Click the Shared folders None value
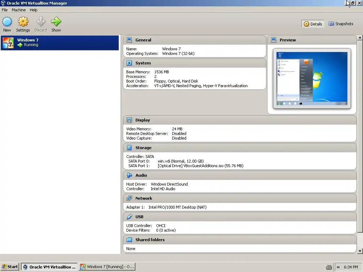363x272 pixels. 130,249
